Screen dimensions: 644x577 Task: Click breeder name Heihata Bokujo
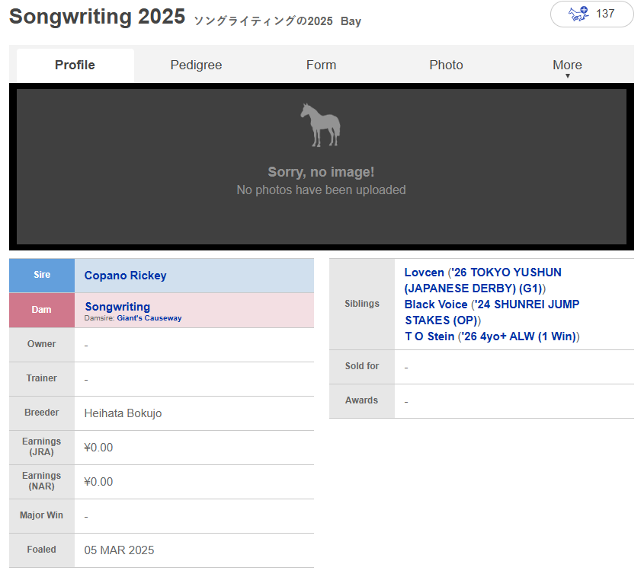coord(123,413)
